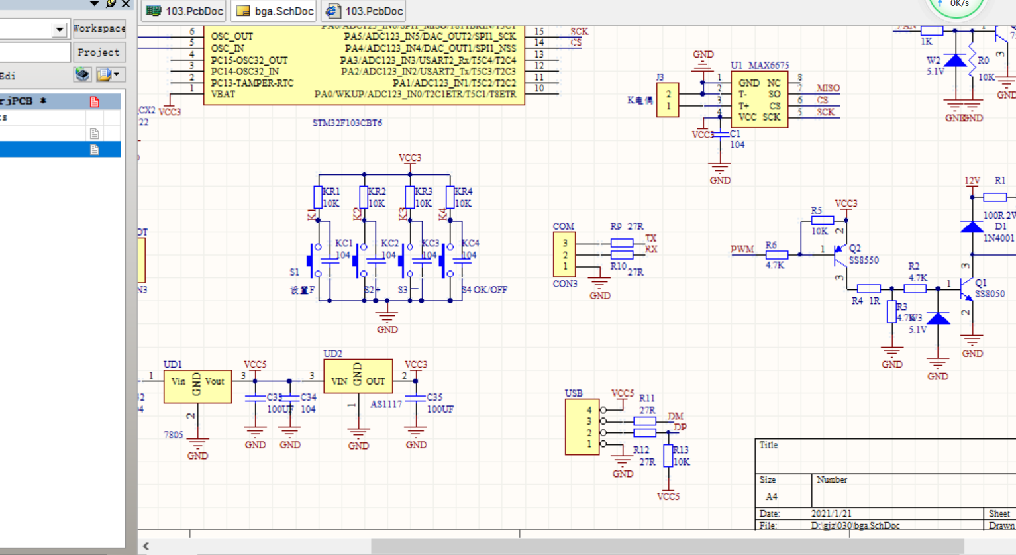Select resistor R10 27R symbol
Viewport: 1016px width, 555px height.
(621, 254)
